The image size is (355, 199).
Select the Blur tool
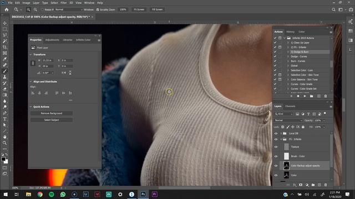tap(4, 101)
